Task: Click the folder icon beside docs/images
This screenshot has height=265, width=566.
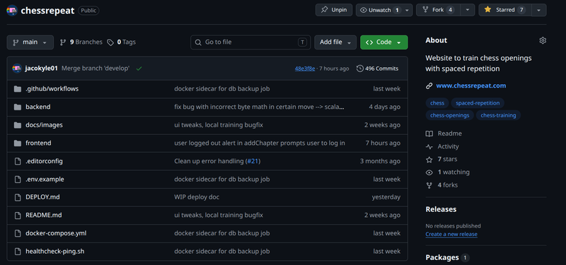Action: (x=17, y=125)
